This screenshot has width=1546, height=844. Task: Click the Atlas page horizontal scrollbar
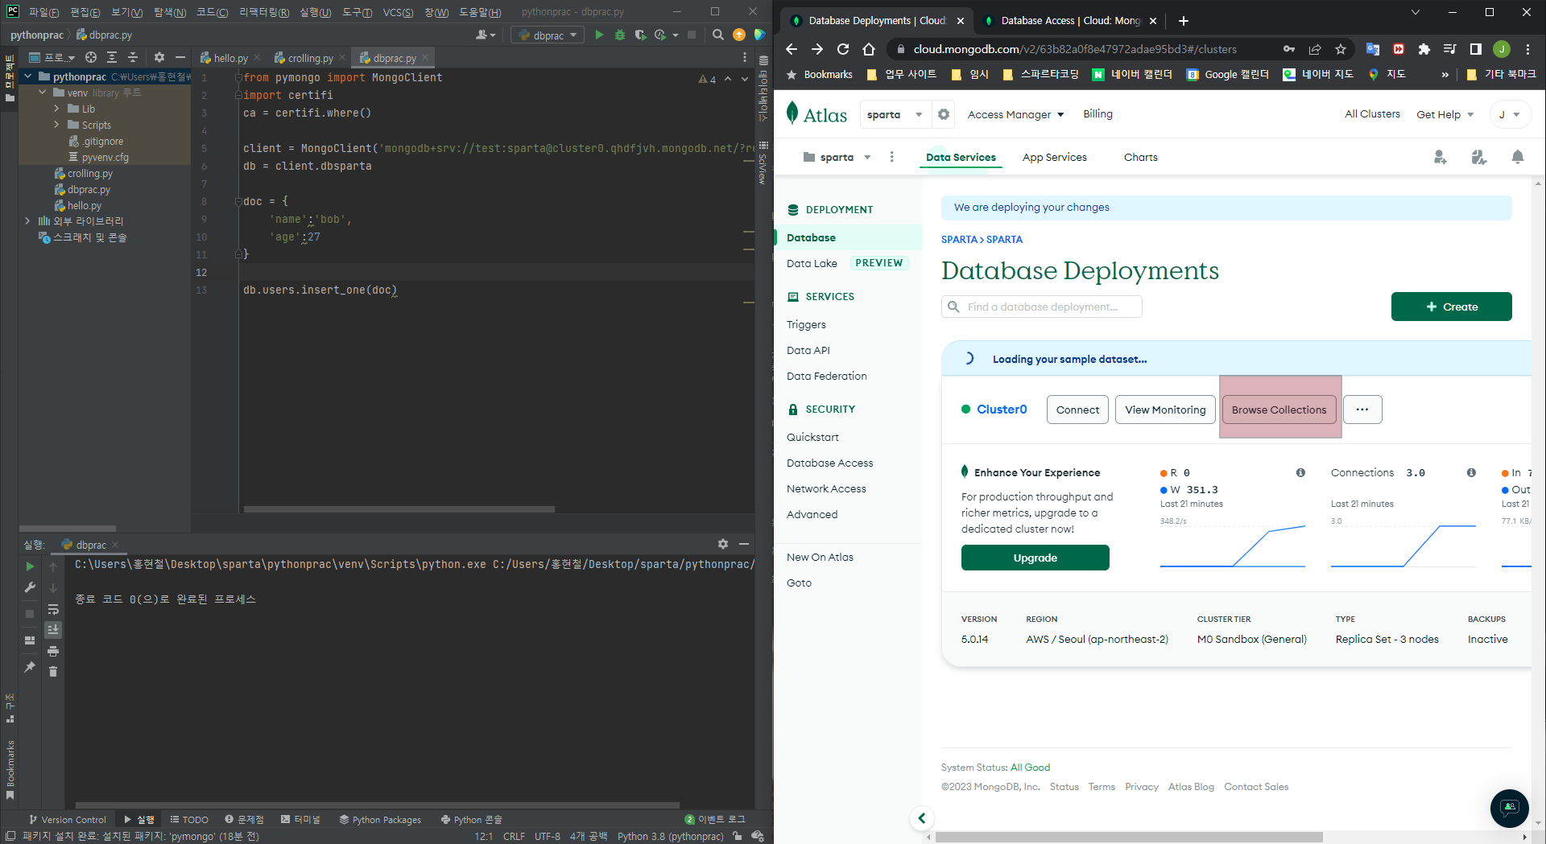point(1129,837)
